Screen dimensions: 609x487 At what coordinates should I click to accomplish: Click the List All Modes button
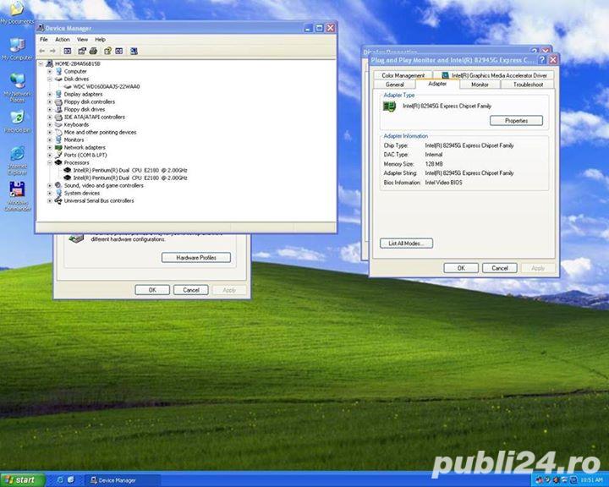pyautogui.click(x=406, y=243)
